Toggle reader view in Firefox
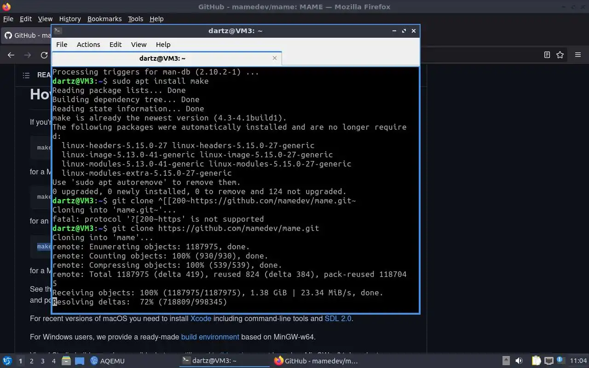 pos(547,55)
